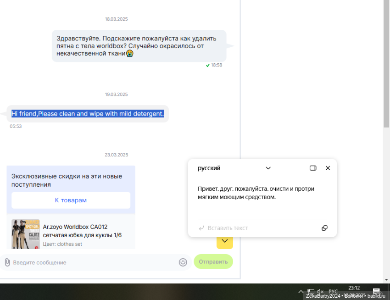Show hidden tray icons chevron
The image size is (390, 300).
[301, 291]
